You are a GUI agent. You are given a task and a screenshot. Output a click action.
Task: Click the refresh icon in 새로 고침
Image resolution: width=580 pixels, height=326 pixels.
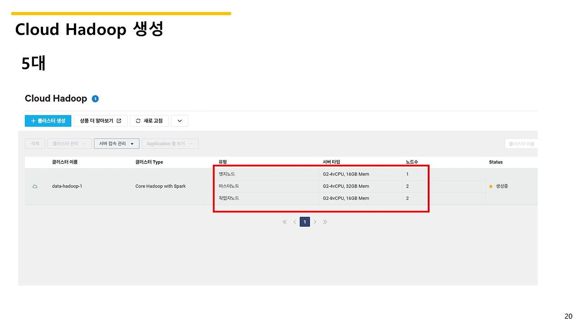pos(138,121)
